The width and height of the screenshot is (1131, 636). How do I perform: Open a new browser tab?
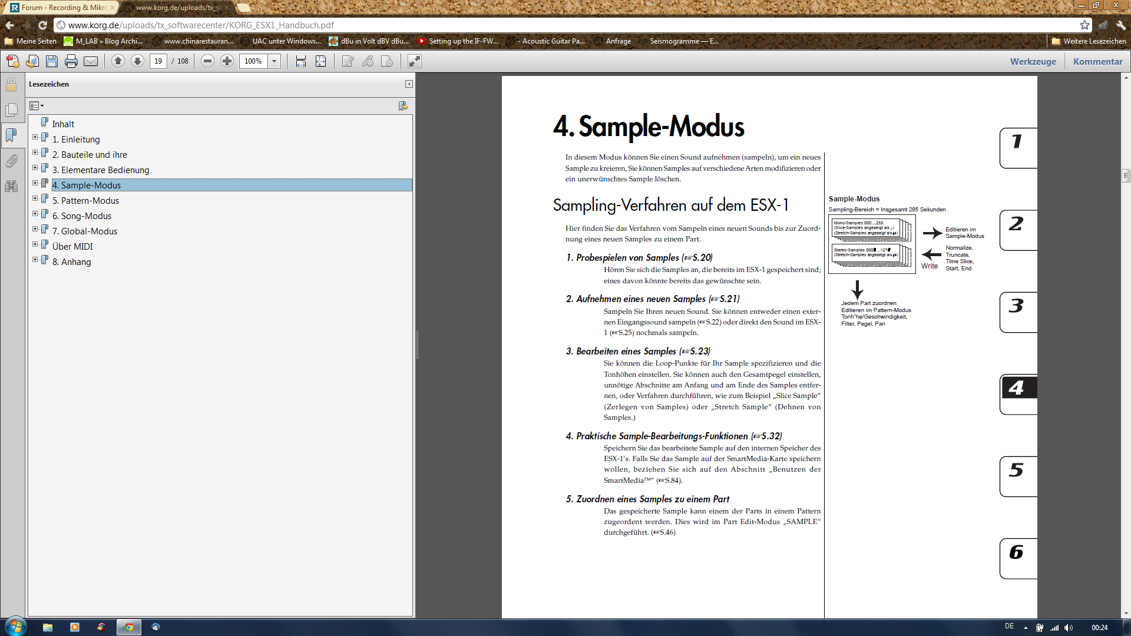(243, 8)
